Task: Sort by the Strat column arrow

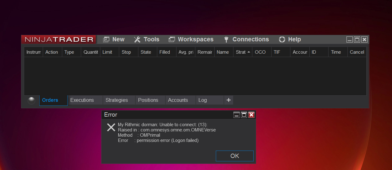Action: tap(249, 52)
